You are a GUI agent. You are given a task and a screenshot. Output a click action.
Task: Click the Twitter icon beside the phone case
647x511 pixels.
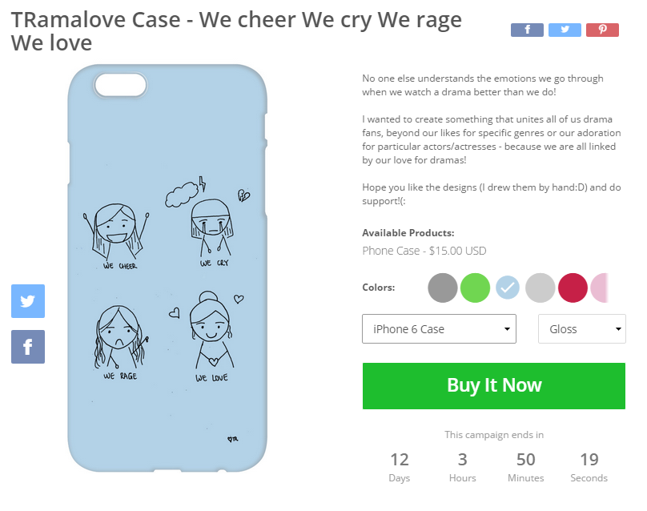(28, 301)
